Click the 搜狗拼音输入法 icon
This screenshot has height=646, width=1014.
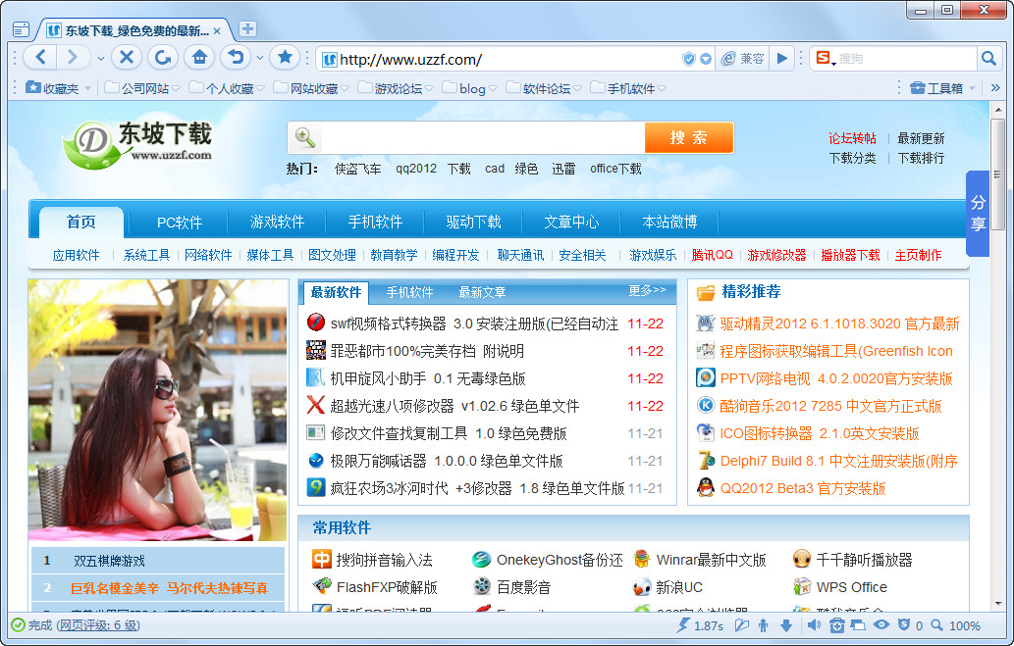point(321,559)
